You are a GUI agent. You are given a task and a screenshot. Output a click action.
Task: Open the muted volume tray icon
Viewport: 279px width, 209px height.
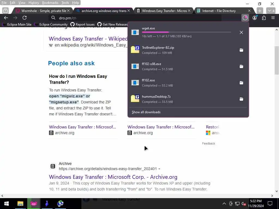pyautogui.click(x=244, y=204)
